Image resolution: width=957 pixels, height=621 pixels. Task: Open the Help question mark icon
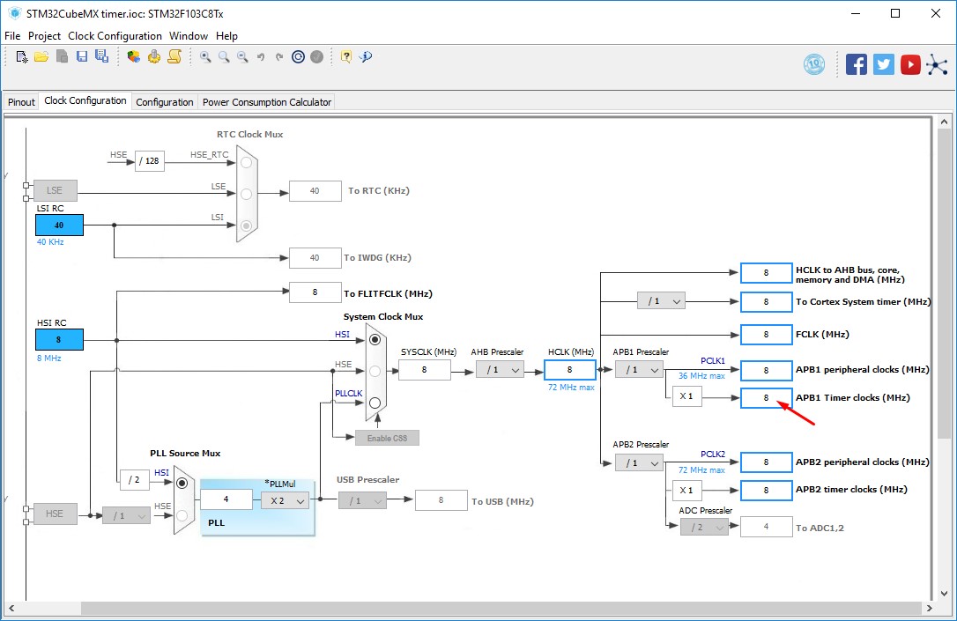coord(346,56)
